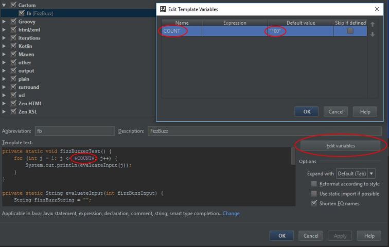Expand the output group
Image resolution: width=389 pixels, height=247 pixels.
point(4,70)
